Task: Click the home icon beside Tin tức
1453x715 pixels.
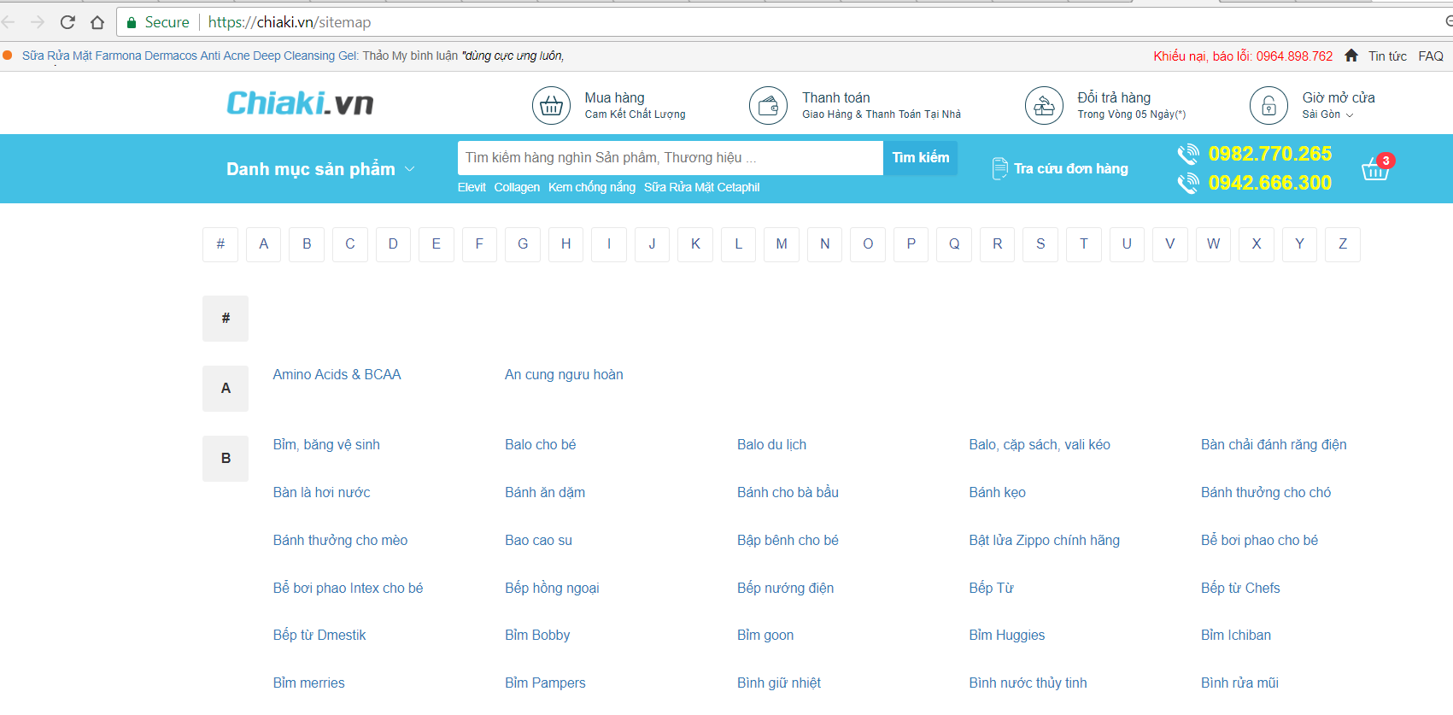Action: (x=1351, y=56)
